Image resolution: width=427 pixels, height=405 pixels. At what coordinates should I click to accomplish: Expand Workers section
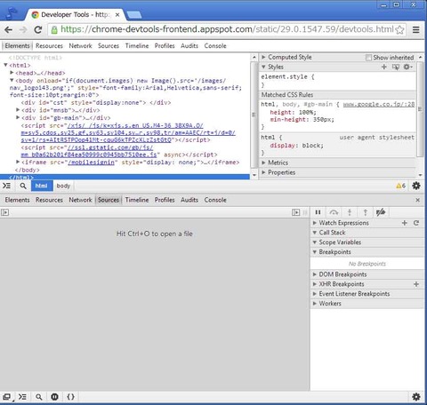click(315, 304)
